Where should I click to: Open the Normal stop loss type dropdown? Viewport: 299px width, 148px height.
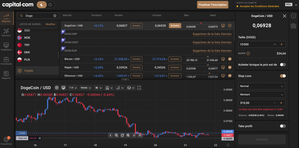262,86
